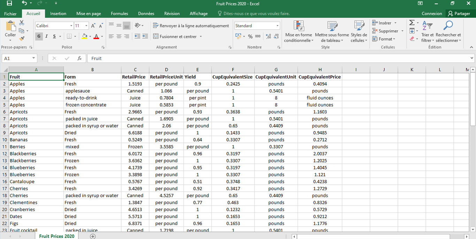The width and height of the screenshot is (476, 239).
Task: Open the insert function fx icon
Action: pos(79,58)
